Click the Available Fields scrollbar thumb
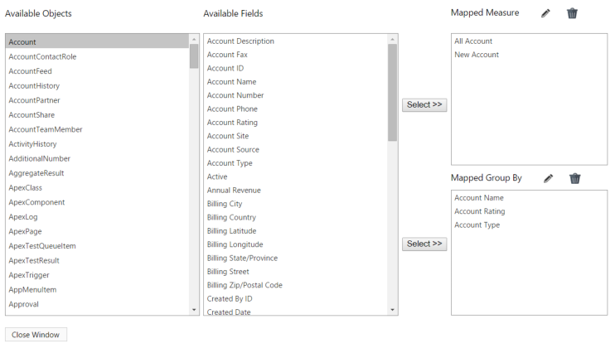Screen dimensions: 615x348 392,92
